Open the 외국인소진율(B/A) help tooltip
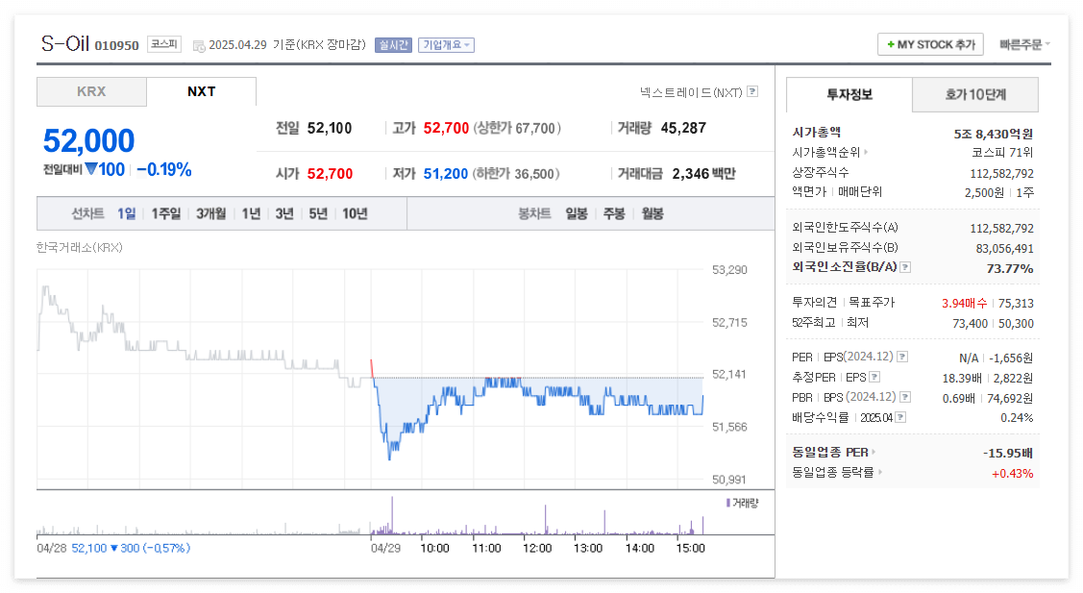Screen dimensions: 1083x593 pos(904,267)
